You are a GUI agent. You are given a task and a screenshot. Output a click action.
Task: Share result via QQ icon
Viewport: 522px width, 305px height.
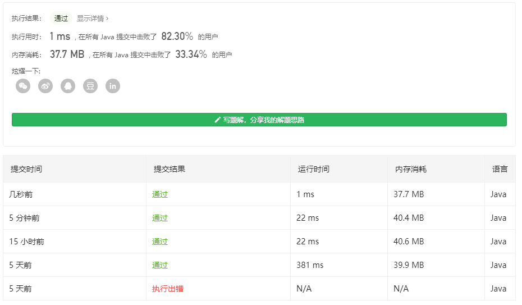point(68,86)
